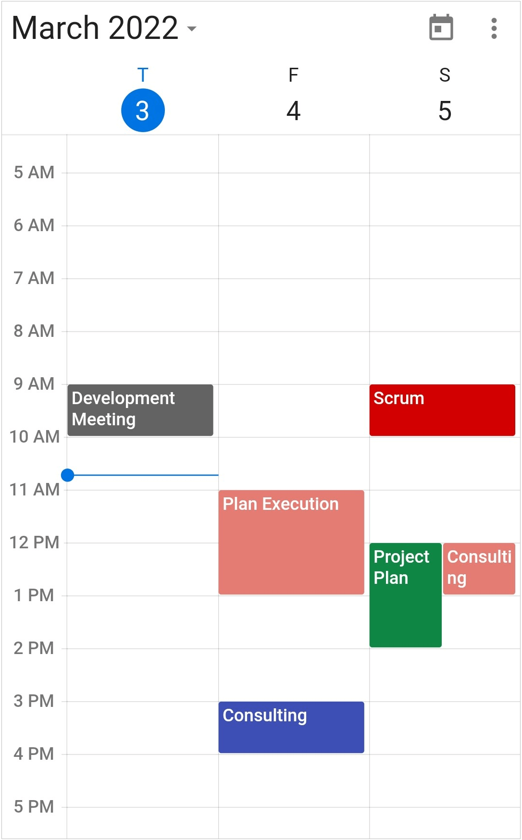This screenshot has height=840, width=522.
Task: Open the green Project Plan event
Action: (406, 595)
